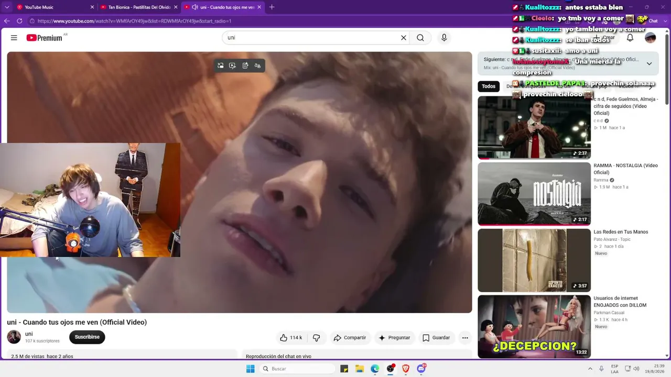Go back with the browser back arrow
This screenshot has width=671, height=377.
click(7, 21)
